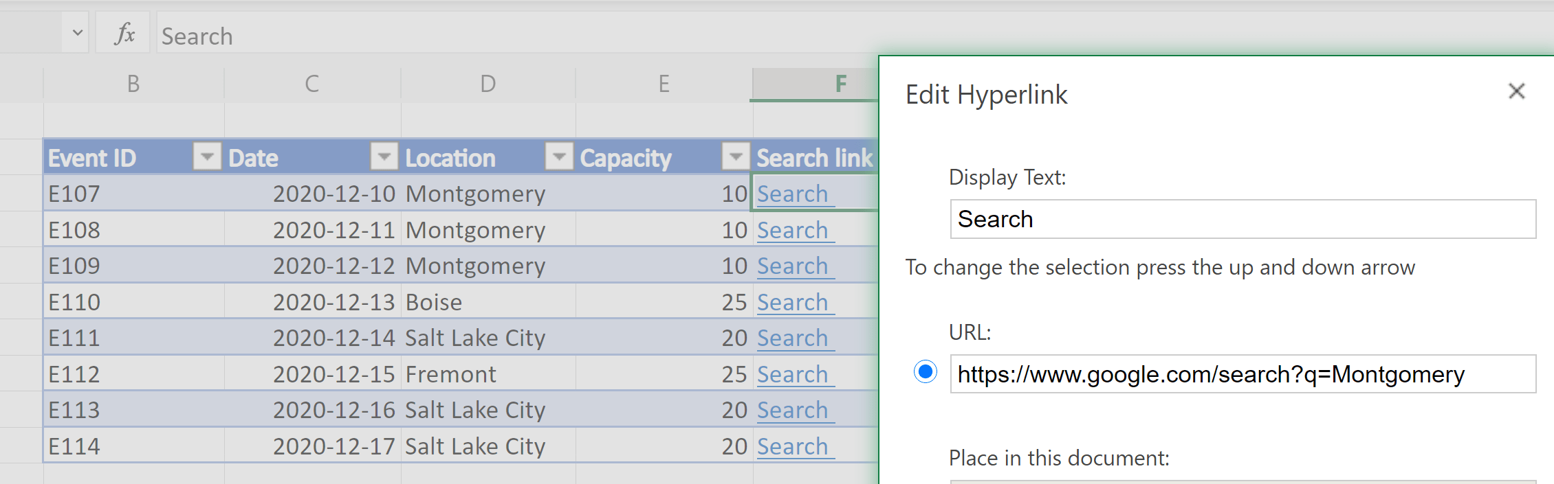Select capacity cell 25 in row E110

(x=664, y=302)
